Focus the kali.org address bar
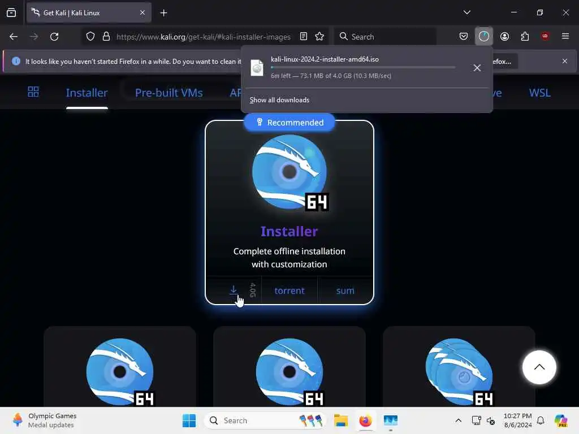 coord(203,37)
